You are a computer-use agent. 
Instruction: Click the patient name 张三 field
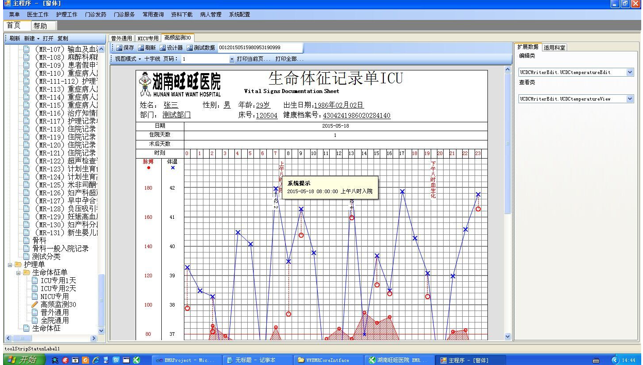click(171, 105)
